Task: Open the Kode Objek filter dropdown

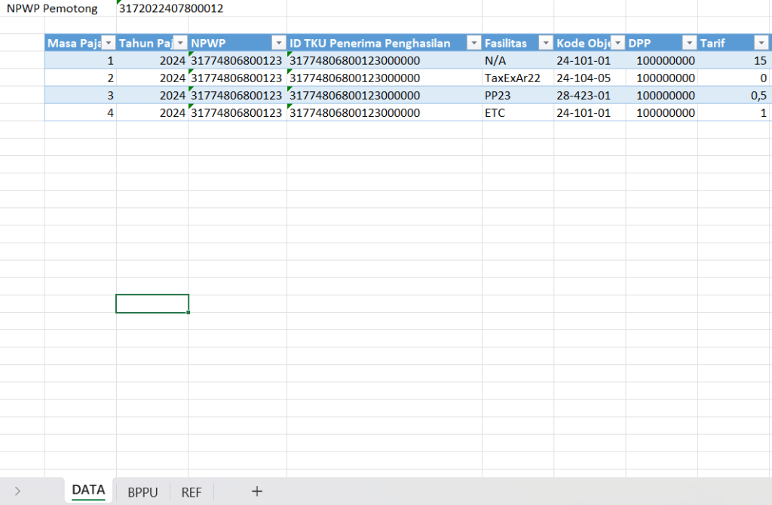Action: 617,43
